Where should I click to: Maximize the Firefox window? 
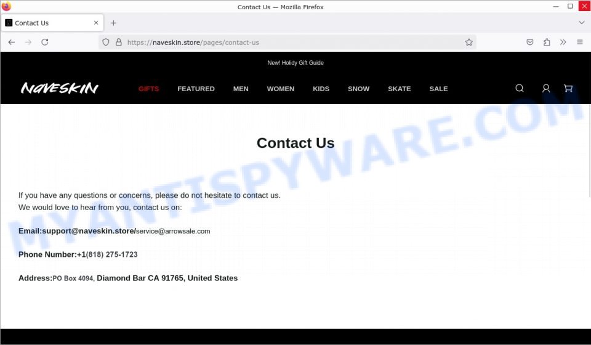(570, 6)
